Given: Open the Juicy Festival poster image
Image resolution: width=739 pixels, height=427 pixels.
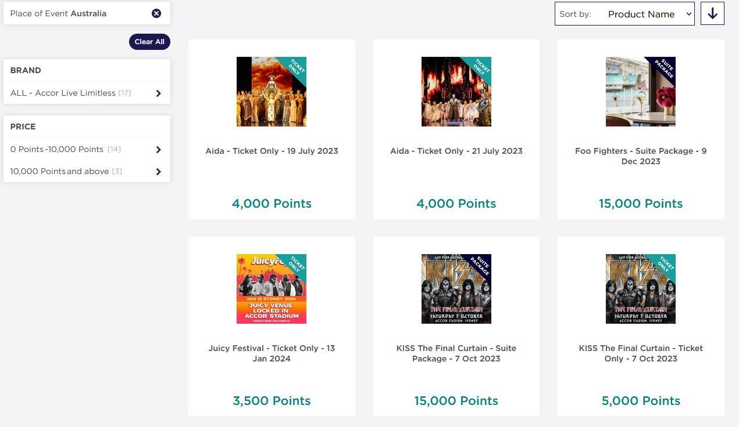Looking at the screenshot, I should click(272, 289).
